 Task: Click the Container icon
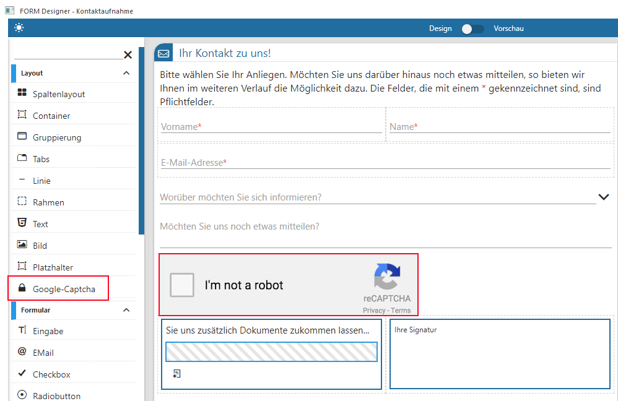(x=22, y=114)
